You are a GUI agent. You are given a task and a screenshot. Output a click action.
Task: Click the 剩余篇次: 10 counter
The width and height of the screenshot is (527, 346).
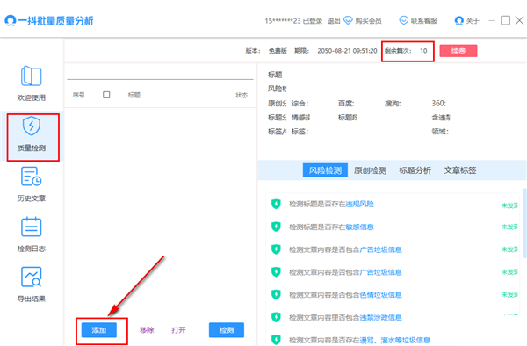point(406,51)
